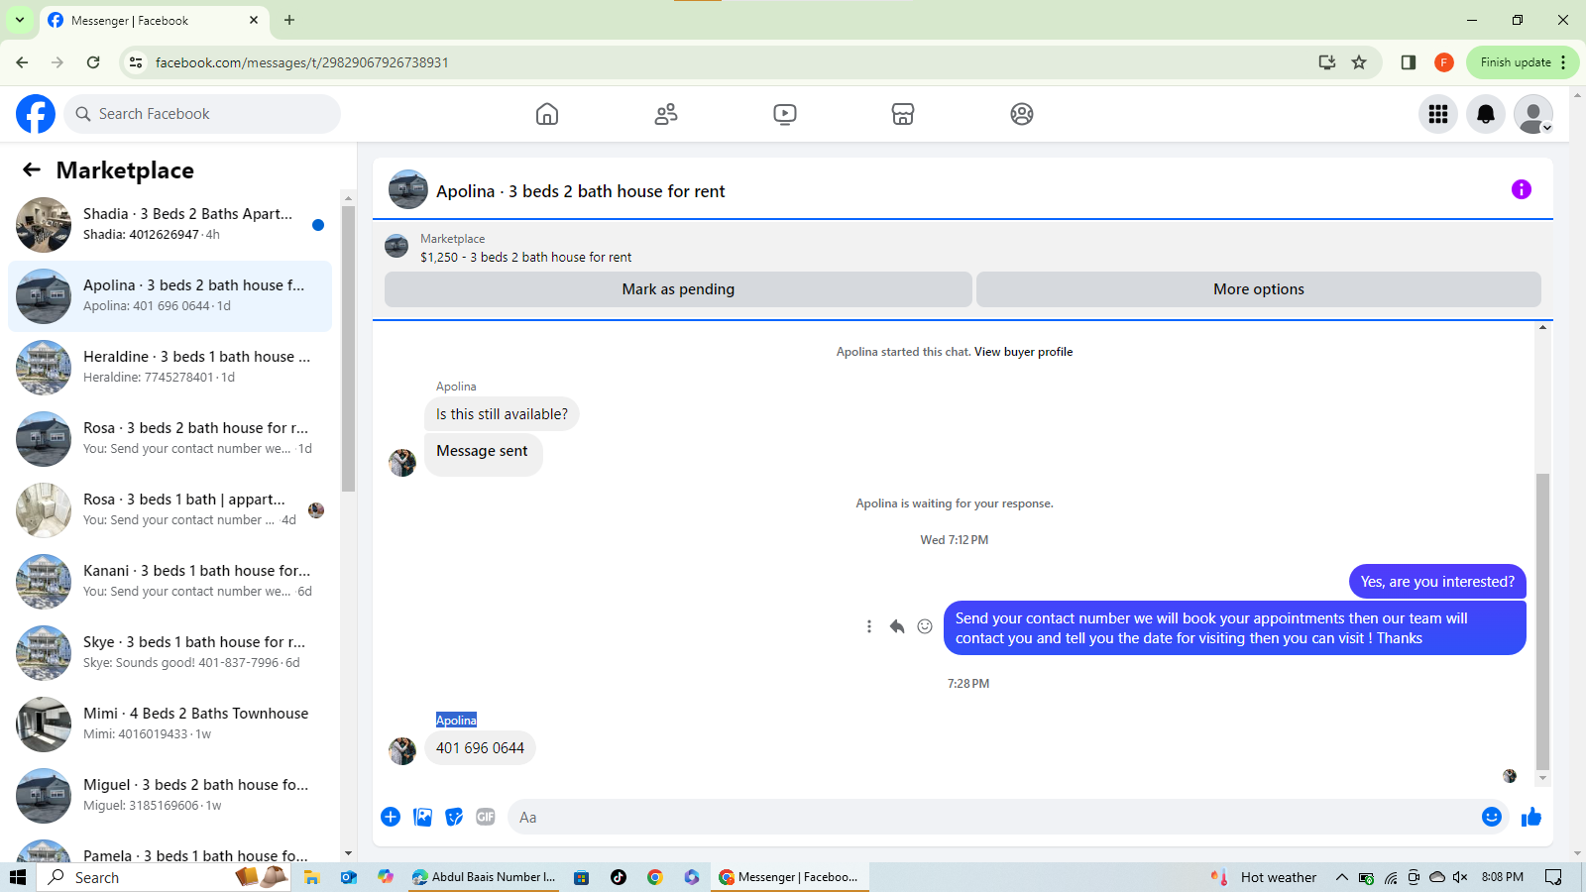Click Apolina header profile thumbnail
The image size is (1586, 892).
407,189
